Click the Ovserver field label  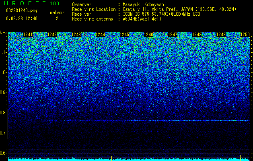click(x=82, y=4)
